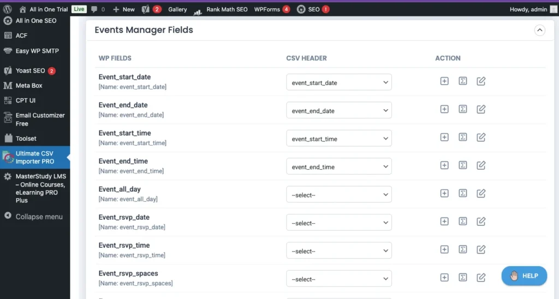
Task: Select Ultimate CSV Importer PRO menu item
Action: pyautogui.click(x=35, y=158)
